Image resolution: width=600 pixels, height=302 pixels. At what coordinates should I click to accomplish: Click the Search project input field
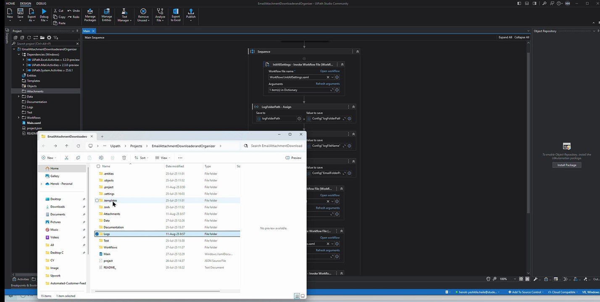click(x=45, y=44)
